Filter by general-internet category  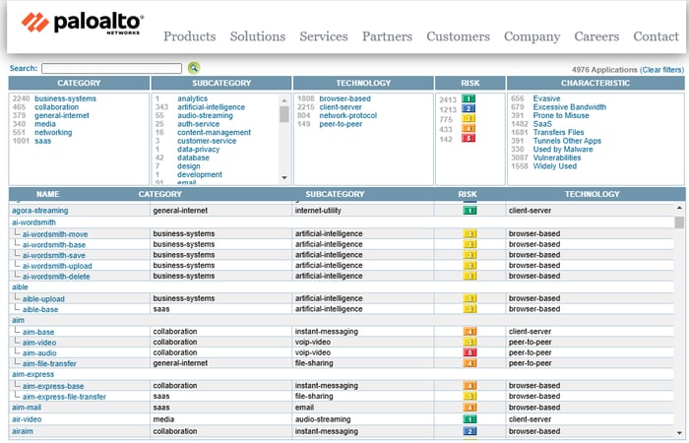[x=61, y=115]
